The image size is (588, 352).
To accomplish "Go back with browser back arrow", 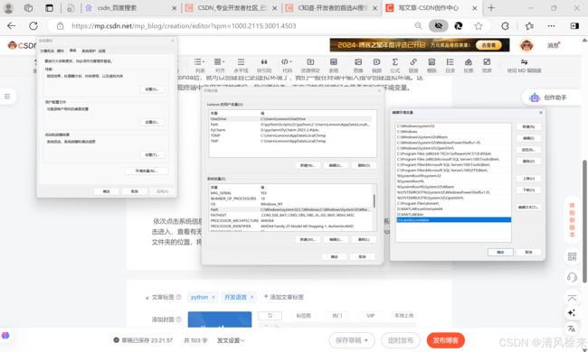I will coord(12,26).
